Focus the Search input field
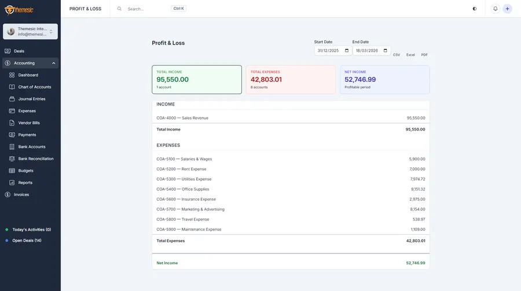521x291 pixels. (146, 9)
